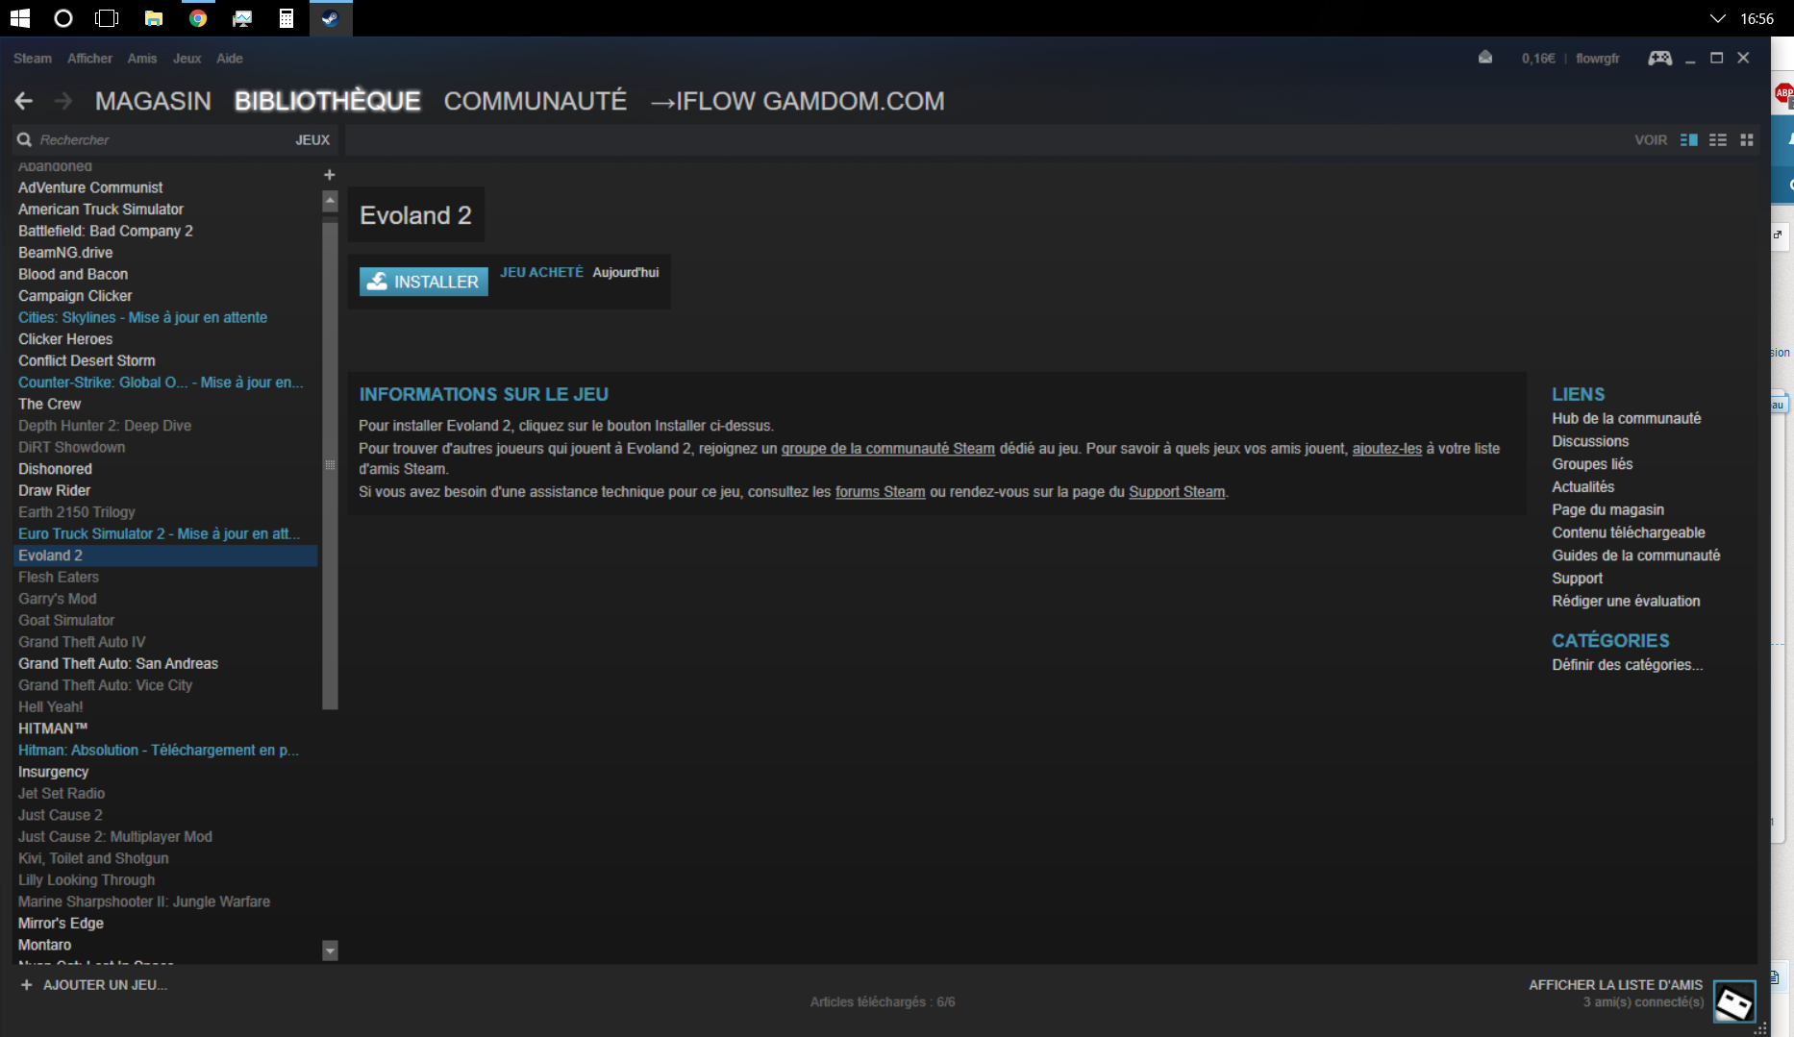
Task: Follow the 'ajoutez-les' link
Action: click(1387, 449)
